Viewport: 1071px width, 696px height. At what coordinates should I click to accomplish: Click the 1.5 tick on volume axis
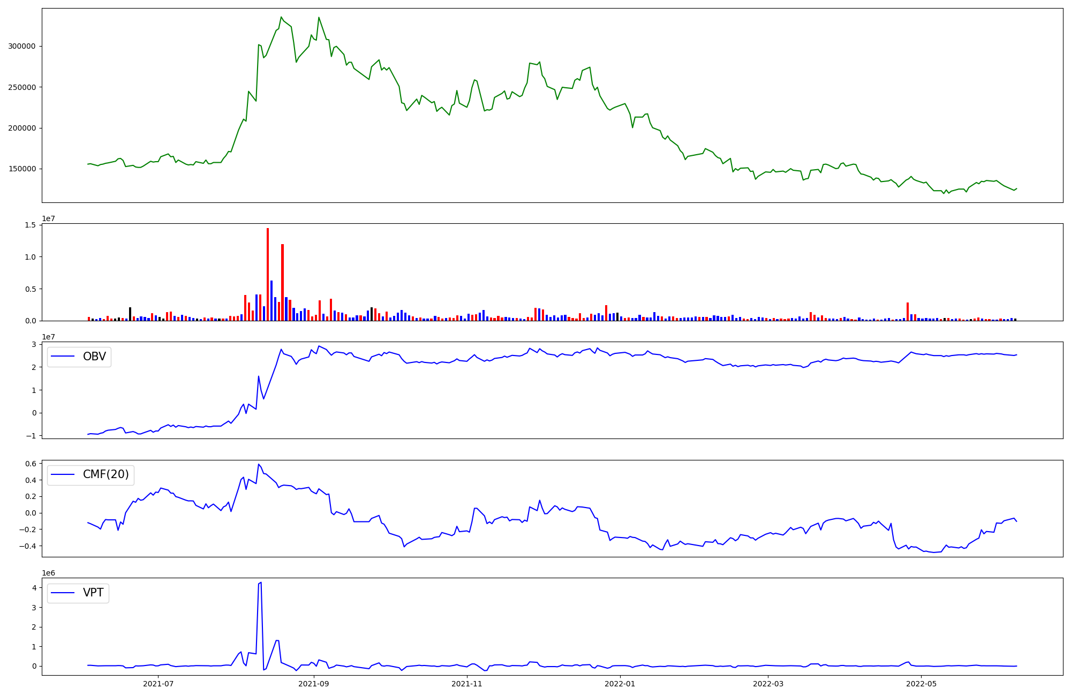click(x=31, y=225)
